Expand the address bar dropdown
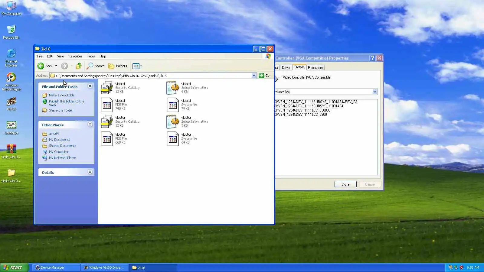 [254, 76]
